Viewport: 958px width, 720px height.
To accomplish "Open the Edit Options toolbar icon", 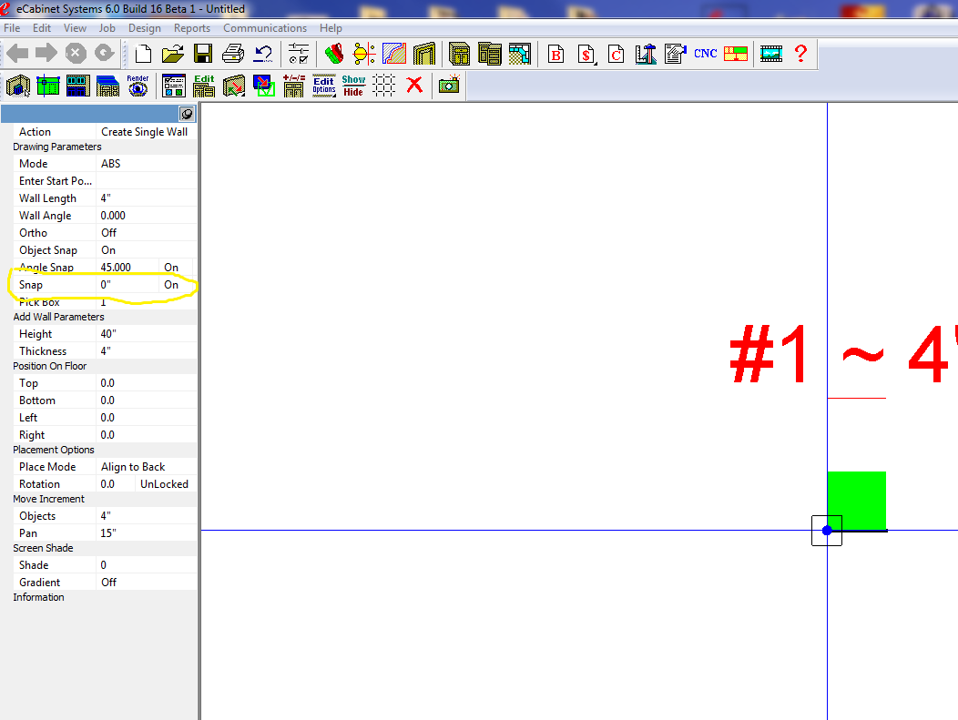I will [x=323, y=86].
